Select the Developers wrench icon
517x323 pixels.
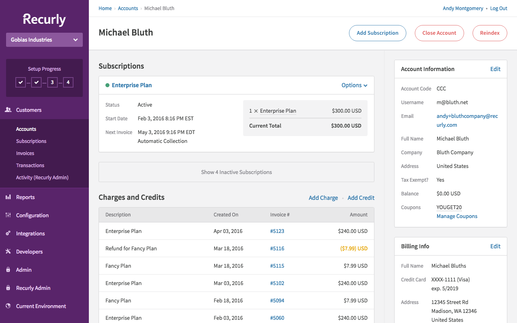8,252
